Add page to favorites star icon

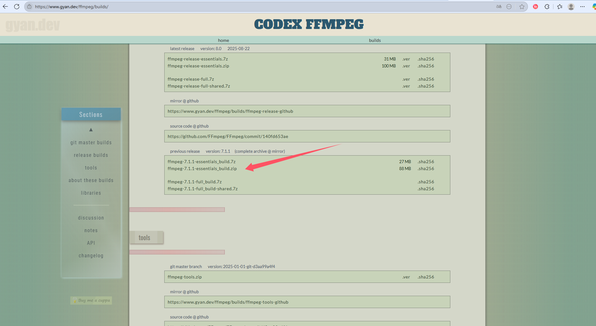click(522, 7)
